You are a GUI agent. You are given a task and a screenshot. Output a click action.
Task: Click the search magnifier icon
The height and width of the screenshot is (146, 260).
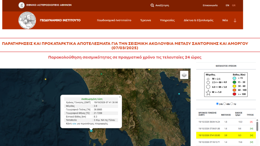[x=152, y=5]
